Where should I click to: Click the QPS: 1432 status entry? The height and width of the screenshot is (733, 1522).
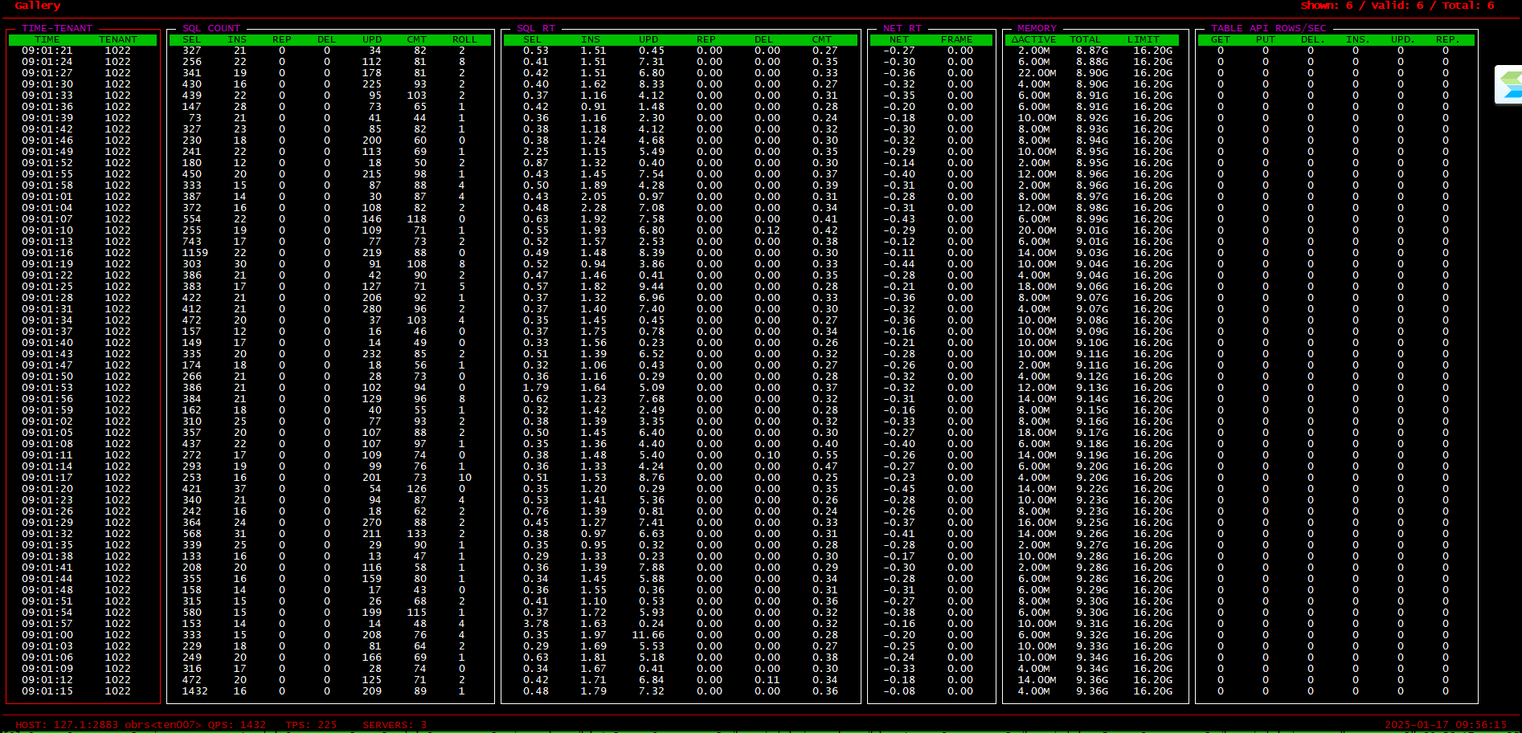[x=237, y=725]
